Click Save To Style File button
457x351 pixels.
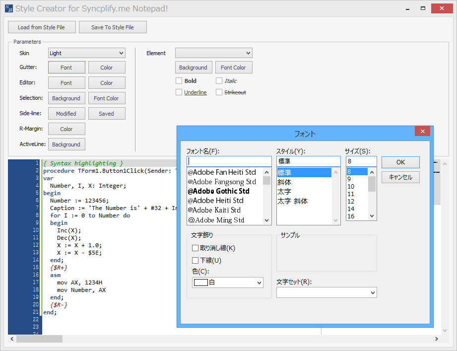tap(113, 27)
